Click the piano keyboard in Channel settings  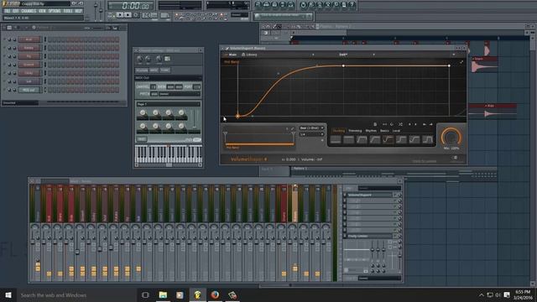[168, 154]
